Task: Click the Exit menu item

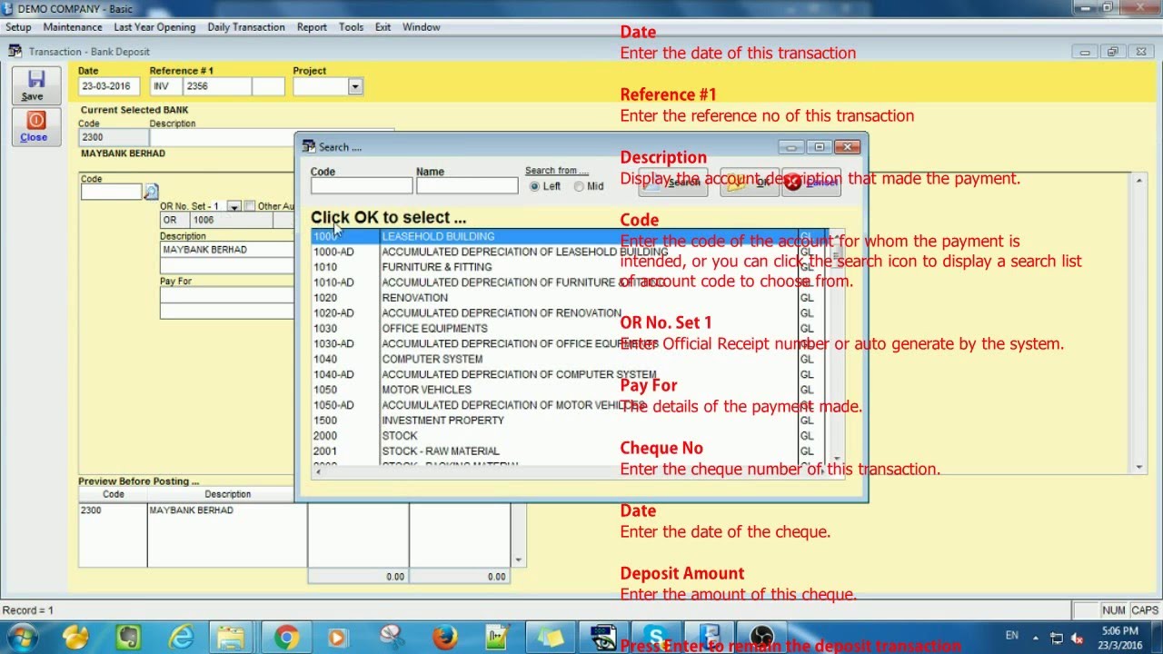Action: [383, 27]
